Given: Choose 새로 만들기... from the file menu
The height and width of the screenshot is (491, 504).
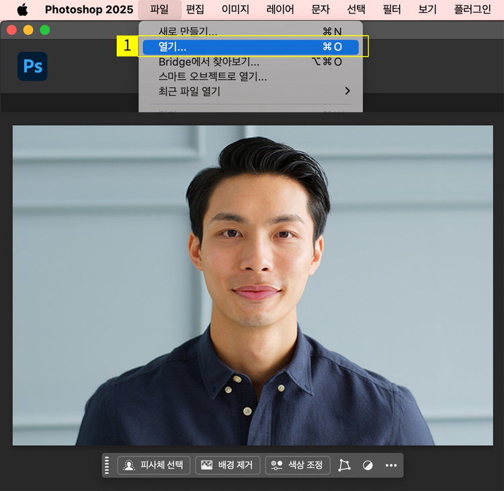Looking at the screenshot, I should point(251,32).
